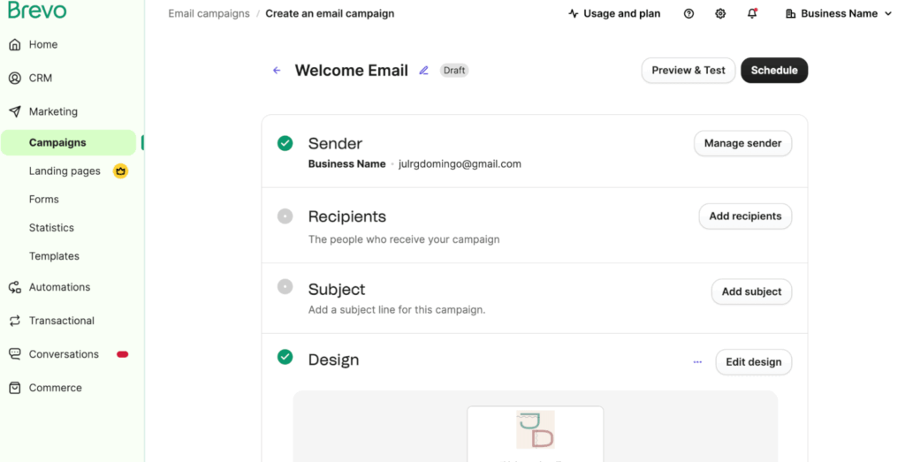This screenshot has width=905, height=462.
Task: Click the Design section heading
Action: click(333, 360)
